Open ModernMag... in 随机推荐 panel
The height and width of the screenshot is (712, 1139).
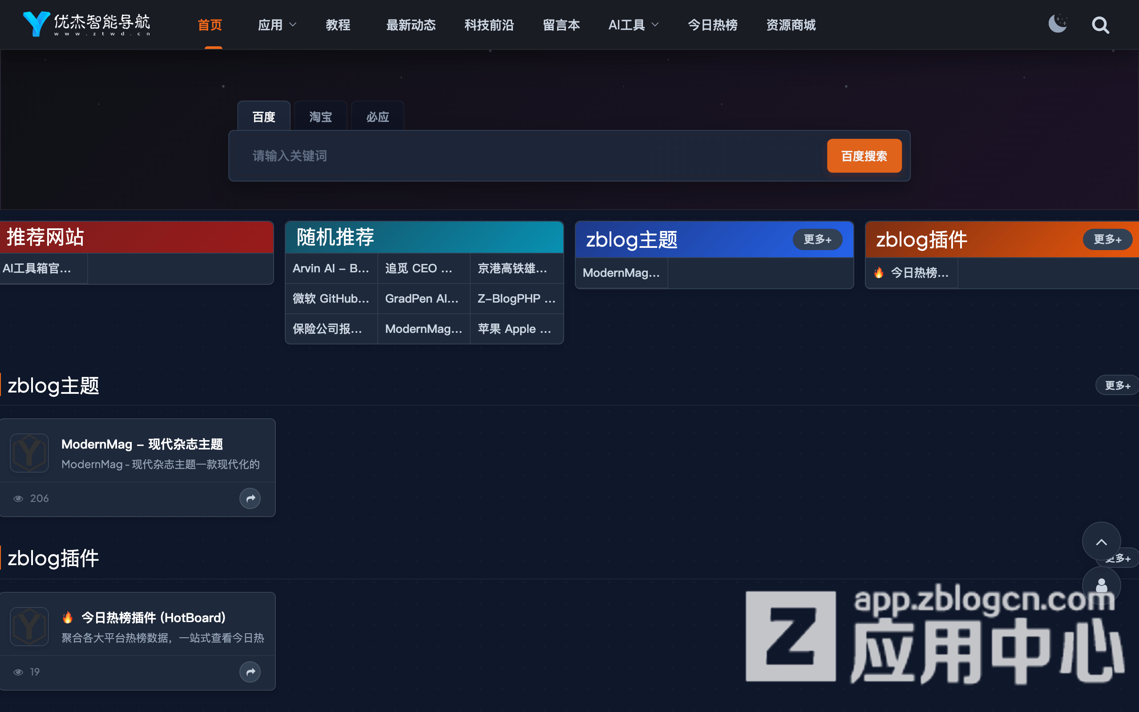pyautogui.click(x=424, y=329)
